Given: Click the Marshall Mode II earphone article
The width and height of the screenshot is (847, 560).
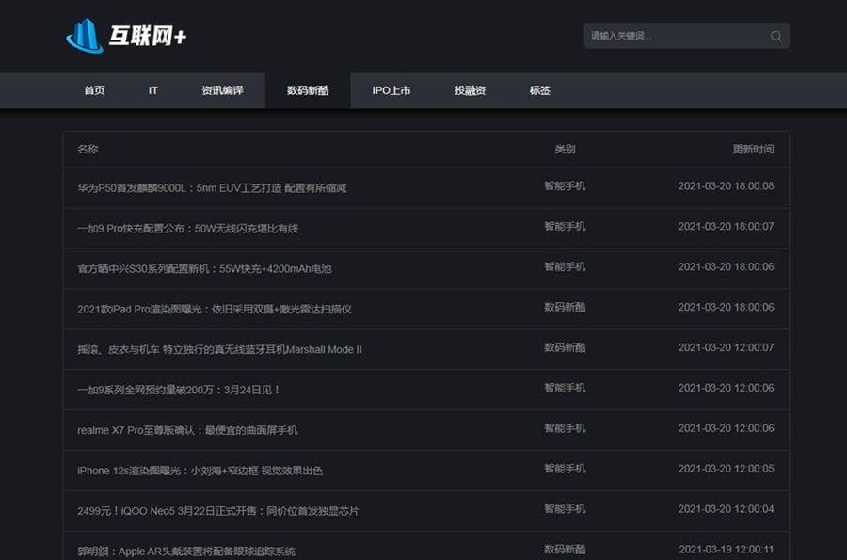Looking at the screenshot, I should pos(221,348).
